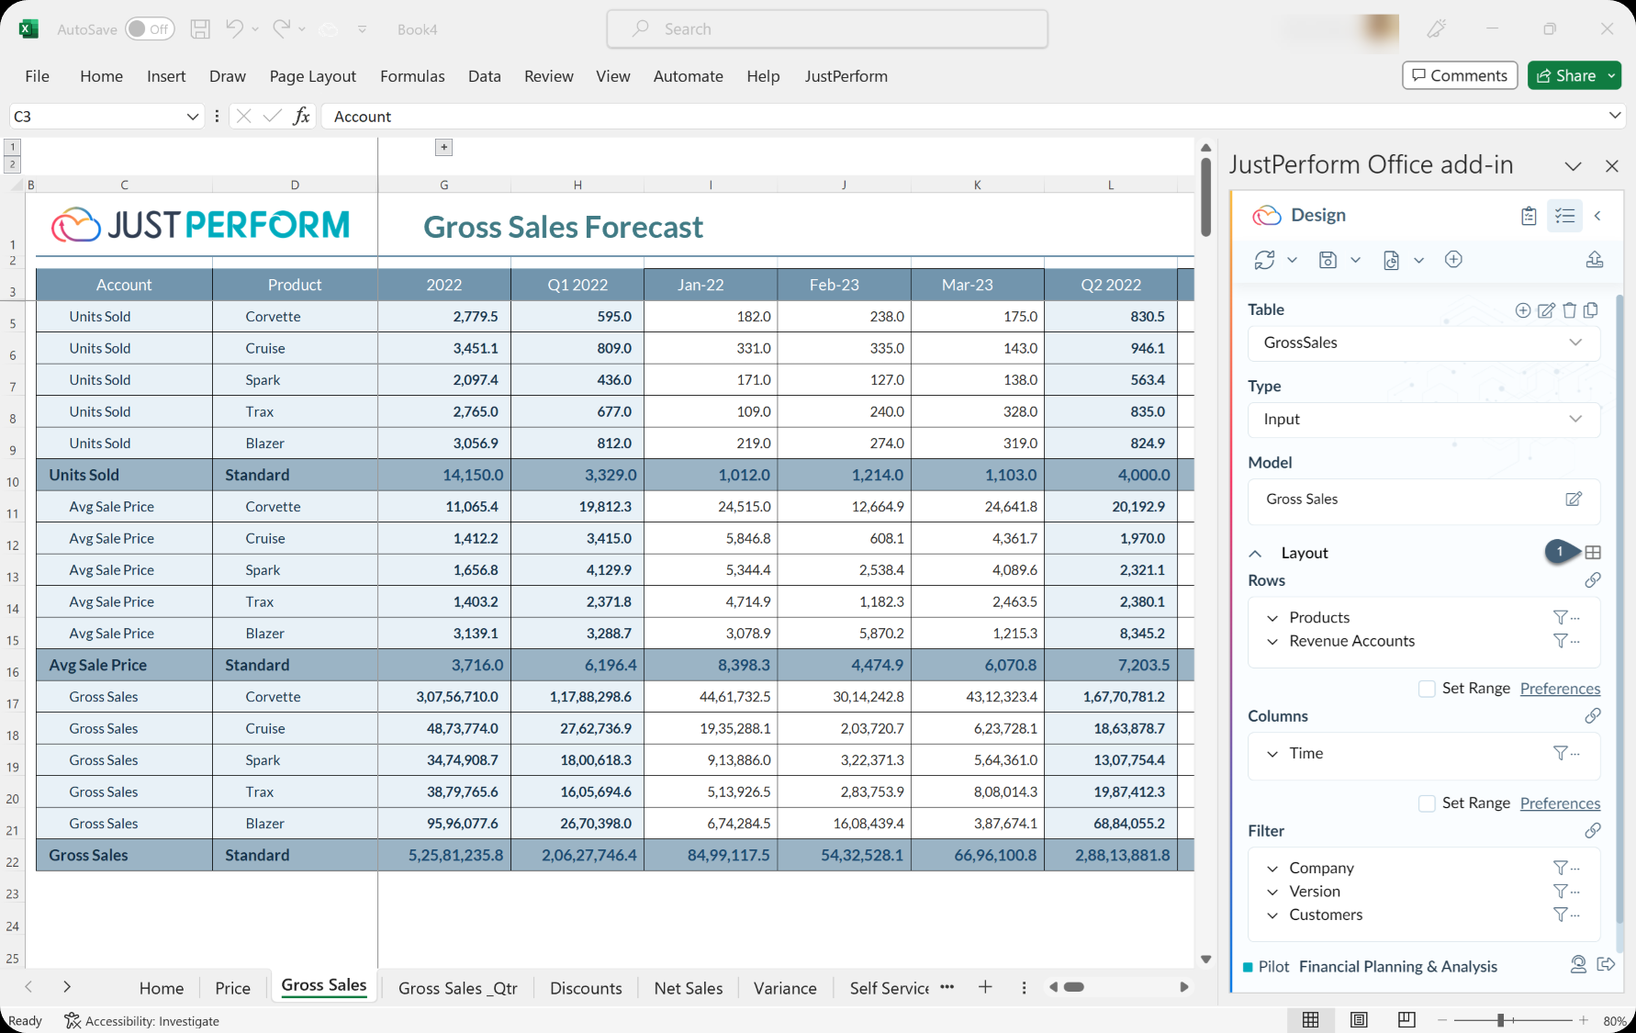The height and width of the screenshot is (1033, 1636).
Task: Check Set Range under Columns
Action: [1427, 803]
